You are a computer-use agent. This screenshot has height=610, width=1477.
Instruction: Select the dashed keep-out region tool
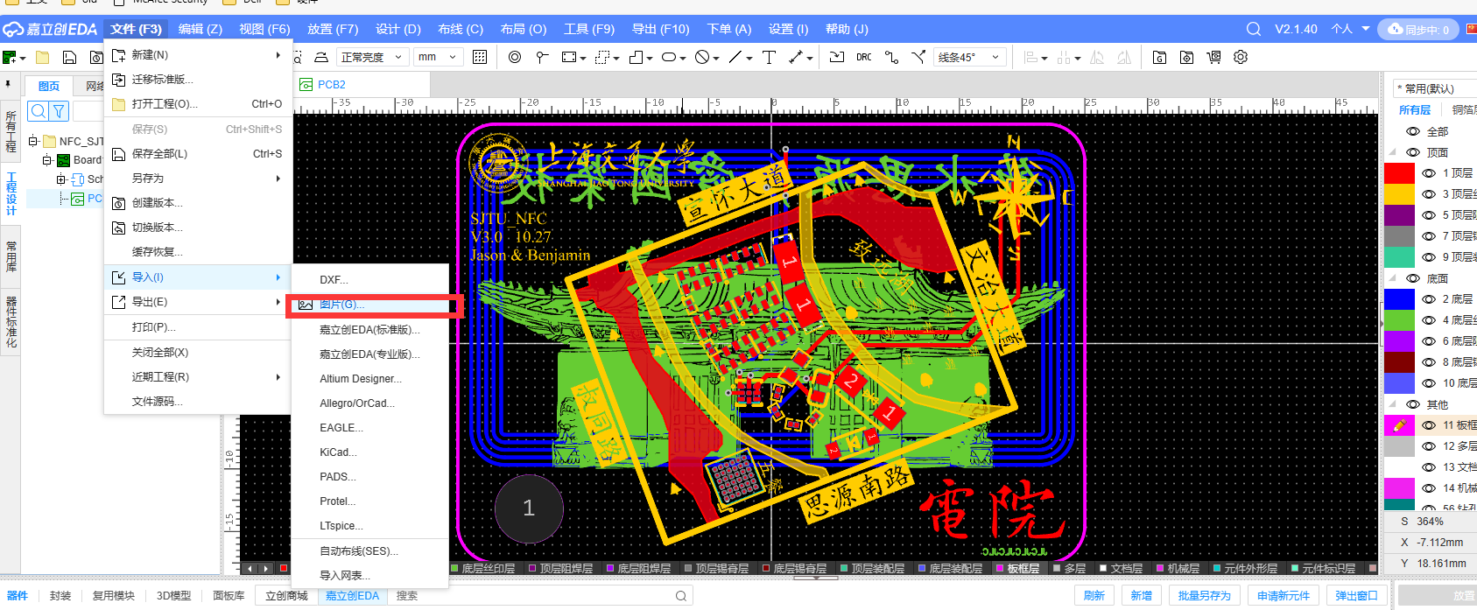(602, 57)
